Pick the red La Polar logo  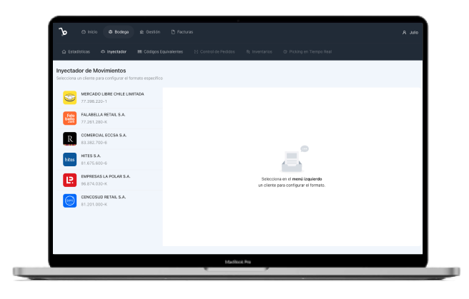69,180
